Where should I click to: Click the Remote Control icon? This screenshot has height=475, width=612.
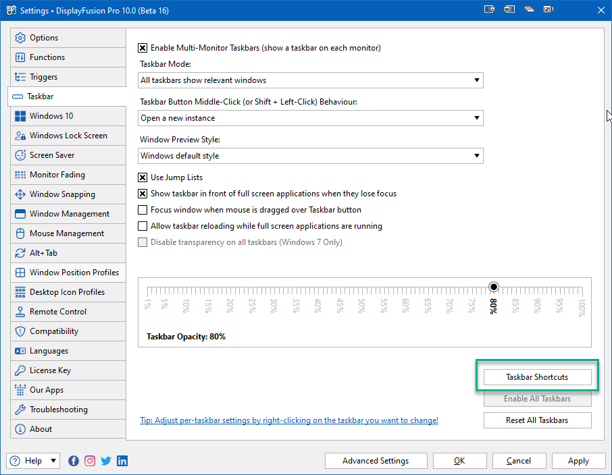tap(20, 312)
